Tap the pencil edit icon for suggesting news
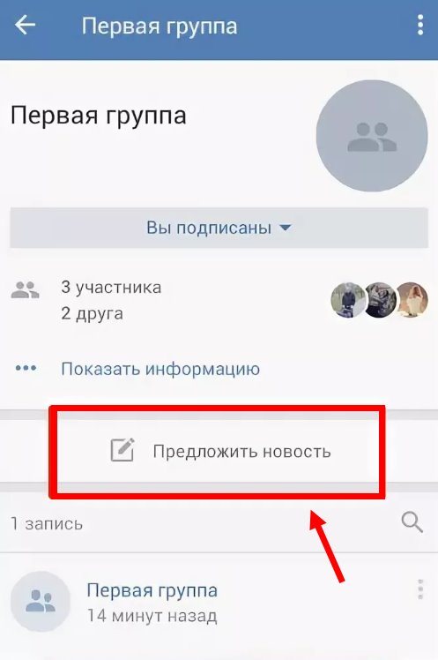The height and width of the screenshot is (660, 438). coord(122,449)
